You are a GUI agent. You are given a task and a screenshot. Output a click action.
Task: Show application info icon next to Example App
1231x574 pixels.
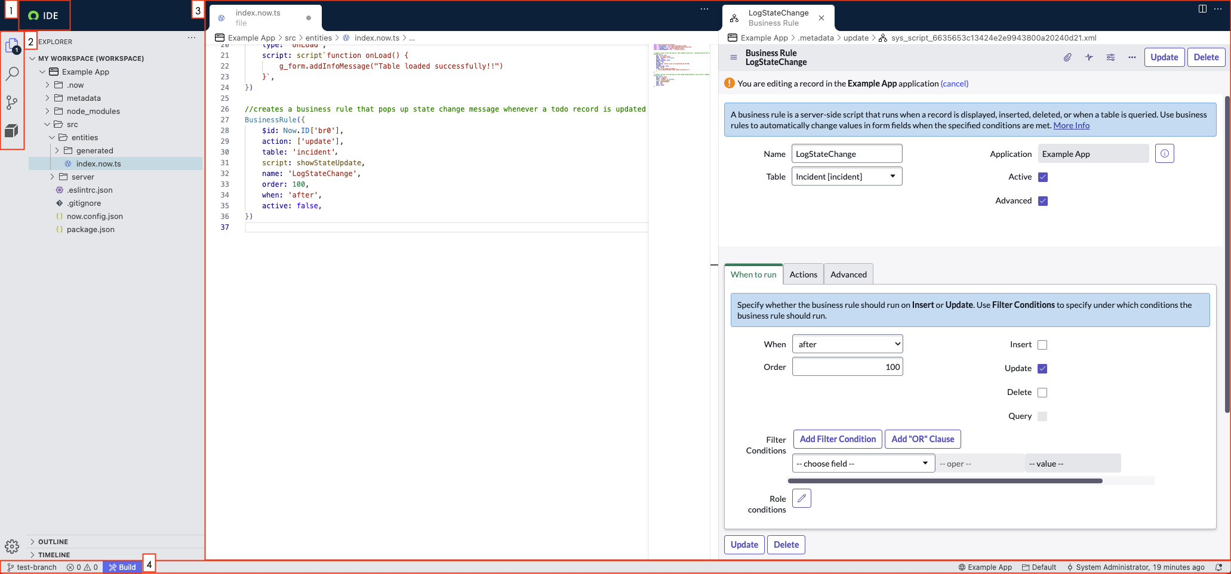coord(1164,153)
